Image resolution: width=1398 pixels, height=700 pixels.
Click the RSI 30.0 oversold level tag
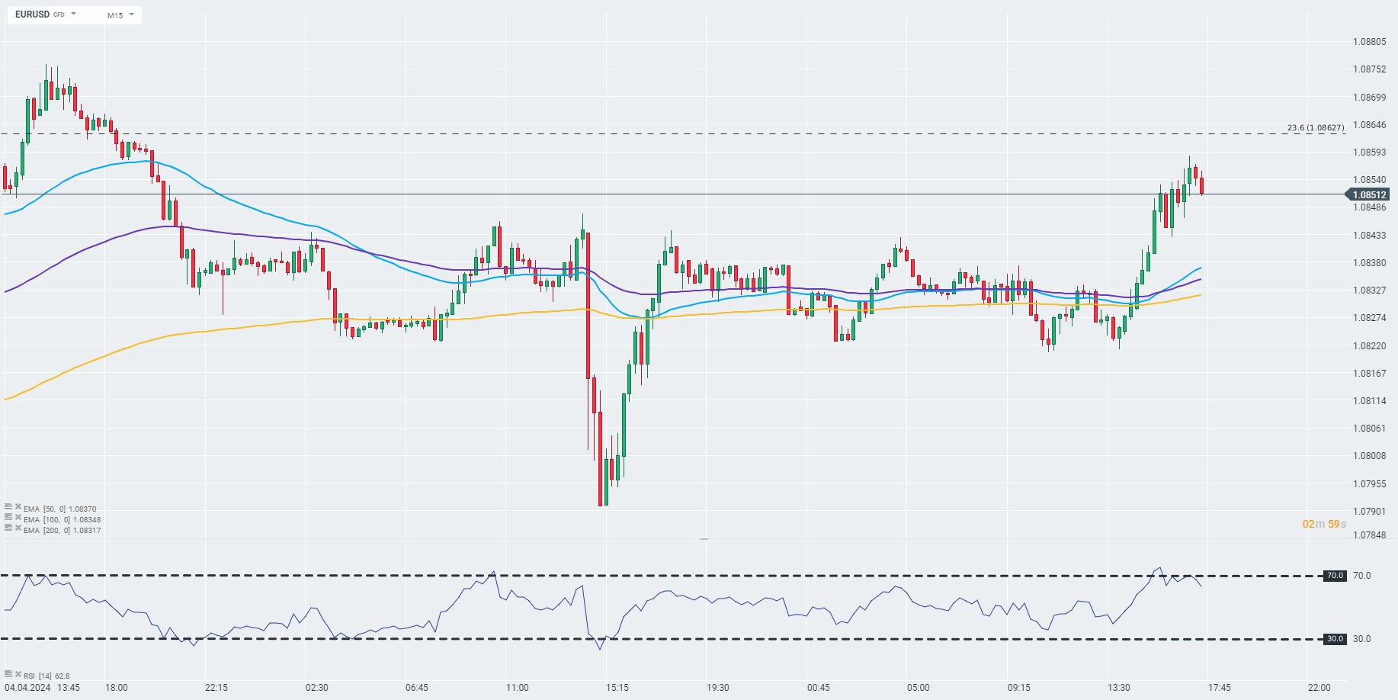1335,639
